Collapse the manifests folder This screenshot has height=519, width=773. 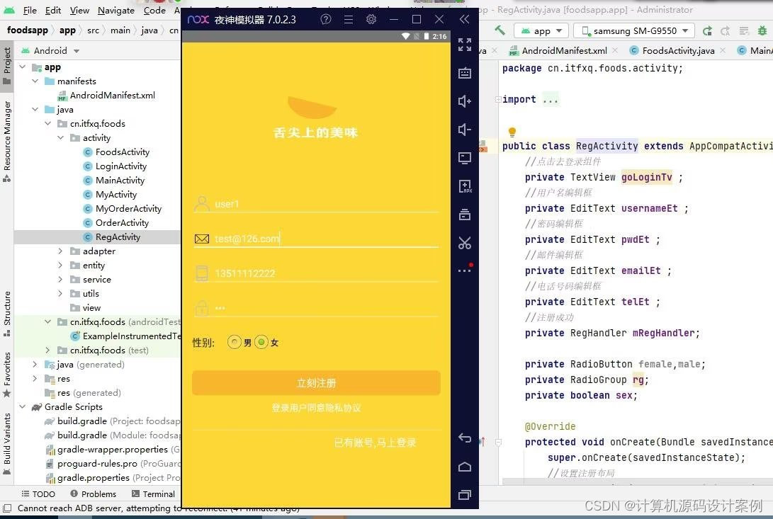[35, 81]
